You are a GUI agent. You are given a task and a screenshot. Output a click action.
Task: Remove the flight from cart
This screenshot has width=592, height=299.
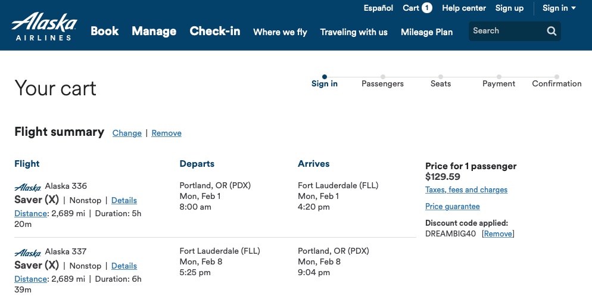point(166,133)
